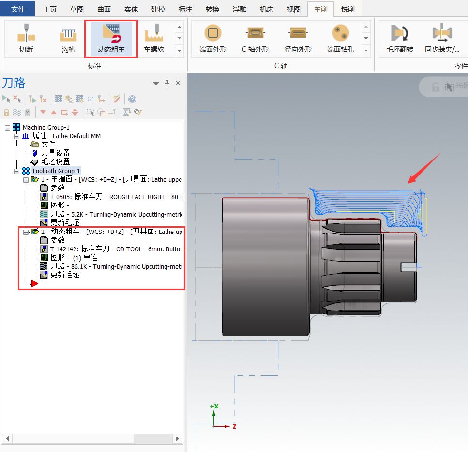This screenshot has height=452, width=468.
Task: Switch to the 草图 tab
Action: coord(76,9)
